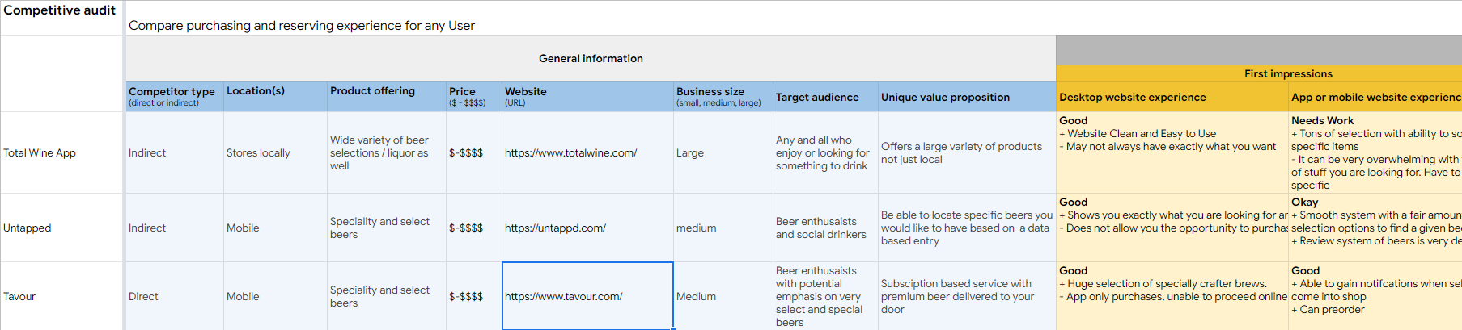Open the untappd.com URL link
The image size is (1462, 330).
tap(555, 228)
